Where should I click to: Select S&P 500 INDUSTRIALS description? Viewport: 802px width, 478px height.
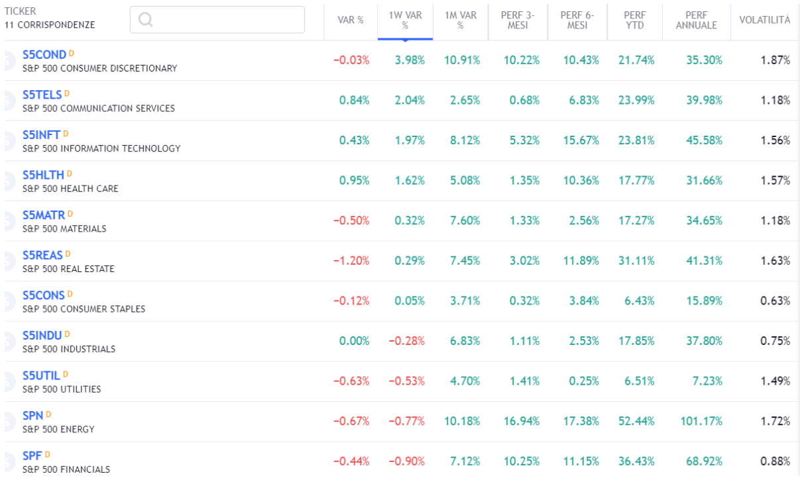[69, 349]
